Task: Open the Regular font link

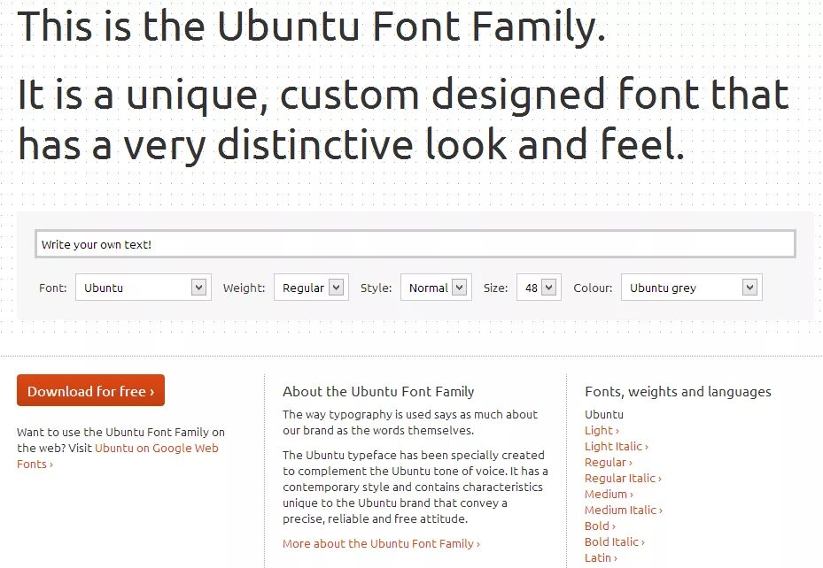Action: point(609,462)
